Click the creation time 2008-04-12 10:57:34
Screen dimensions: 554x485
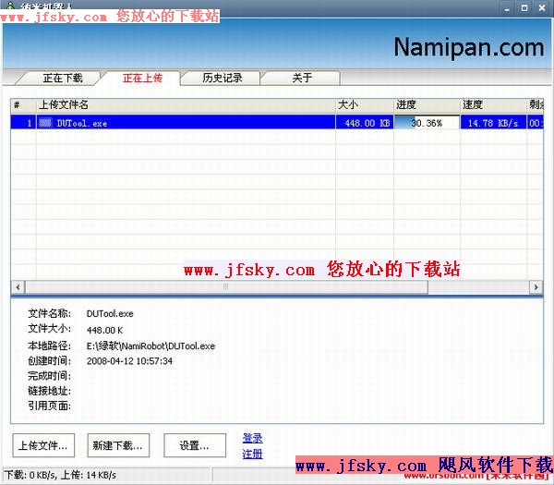[129, 361]
